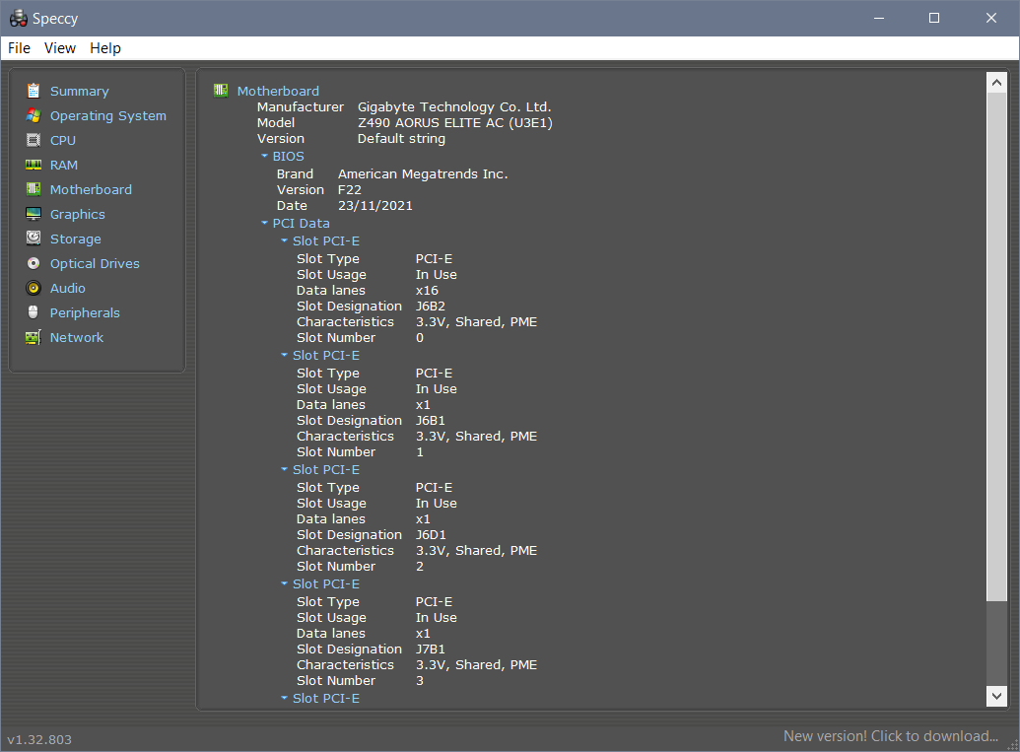Open the Optical Drives section
Image resolution: width=1020 pixels, height=752 pixels.
click(x=95, y=263)
